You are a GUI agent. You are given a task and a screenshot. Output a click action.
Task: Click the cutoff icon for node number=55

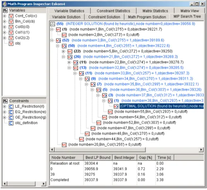110,112
